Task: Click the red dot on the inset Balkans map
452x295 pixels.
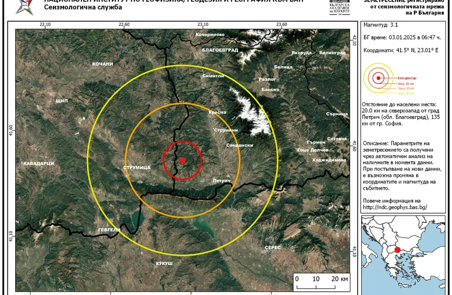Action: tap(398, 250)
